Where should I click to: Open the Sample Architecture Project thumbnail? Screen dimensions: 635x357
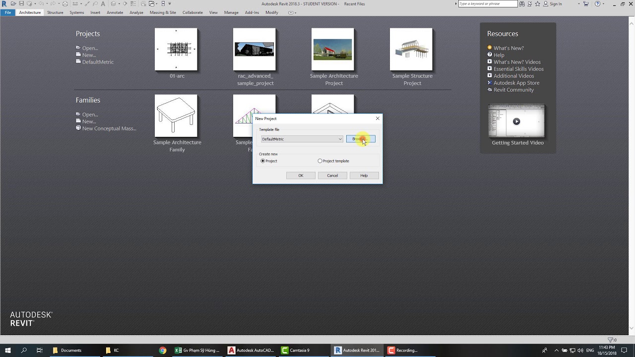333,50
